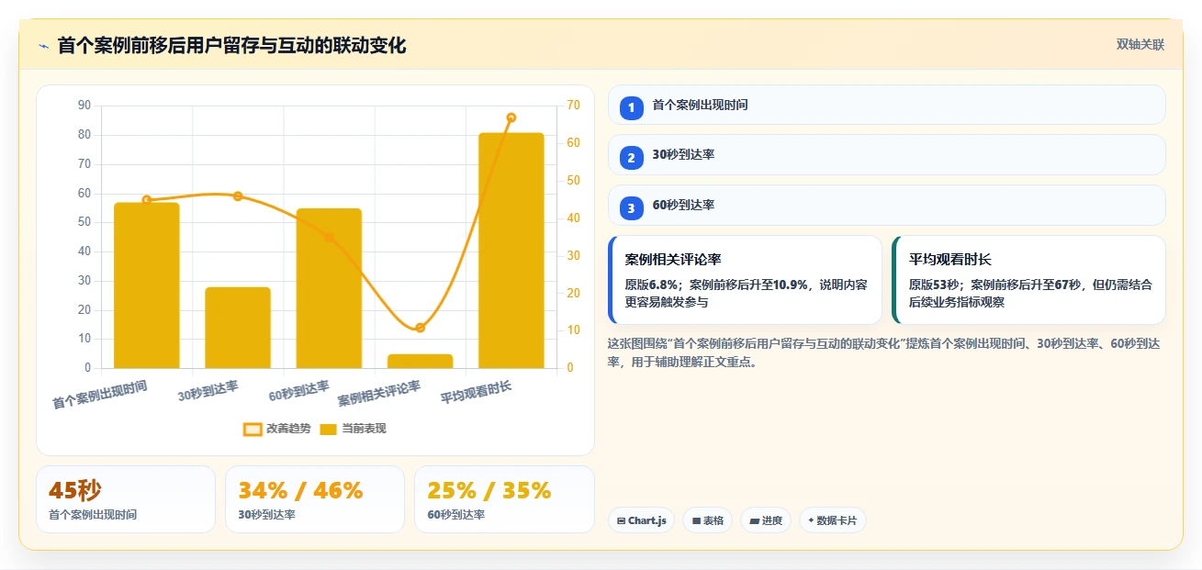Select the 30秒到达率 list row

click(x=887, y=155)
